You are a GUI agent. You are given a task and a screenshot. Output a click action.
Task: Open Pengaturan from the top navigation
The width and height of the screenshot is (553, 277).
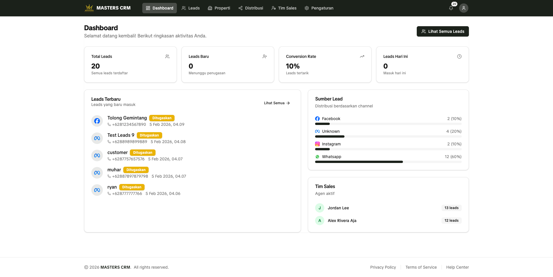point(319,8)
